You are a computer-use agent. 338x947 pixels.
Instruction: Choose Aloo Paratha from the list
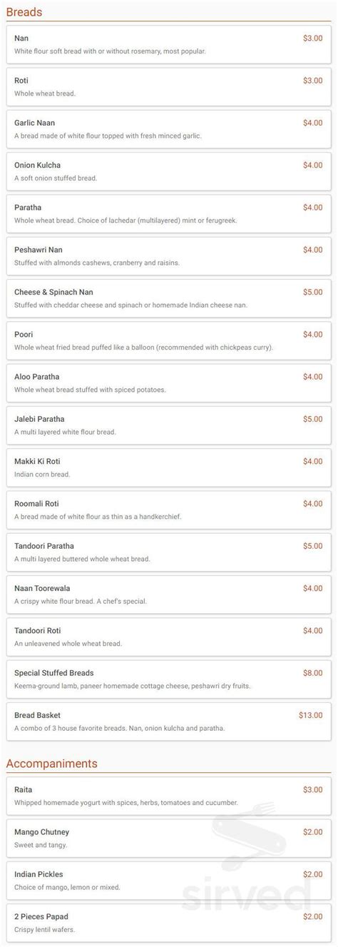click(x=168, y=383)
